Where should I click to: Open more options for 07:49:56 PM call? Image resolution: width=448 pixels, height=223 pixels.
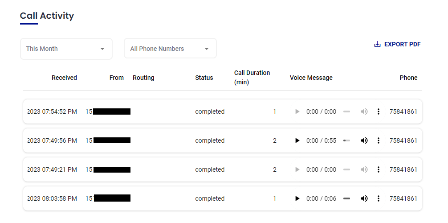pyautogui.click(x=379, y=140)
